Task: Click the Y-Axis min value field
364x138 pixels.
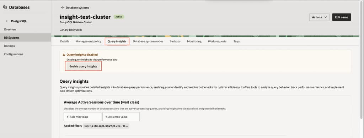Action: 82,117
